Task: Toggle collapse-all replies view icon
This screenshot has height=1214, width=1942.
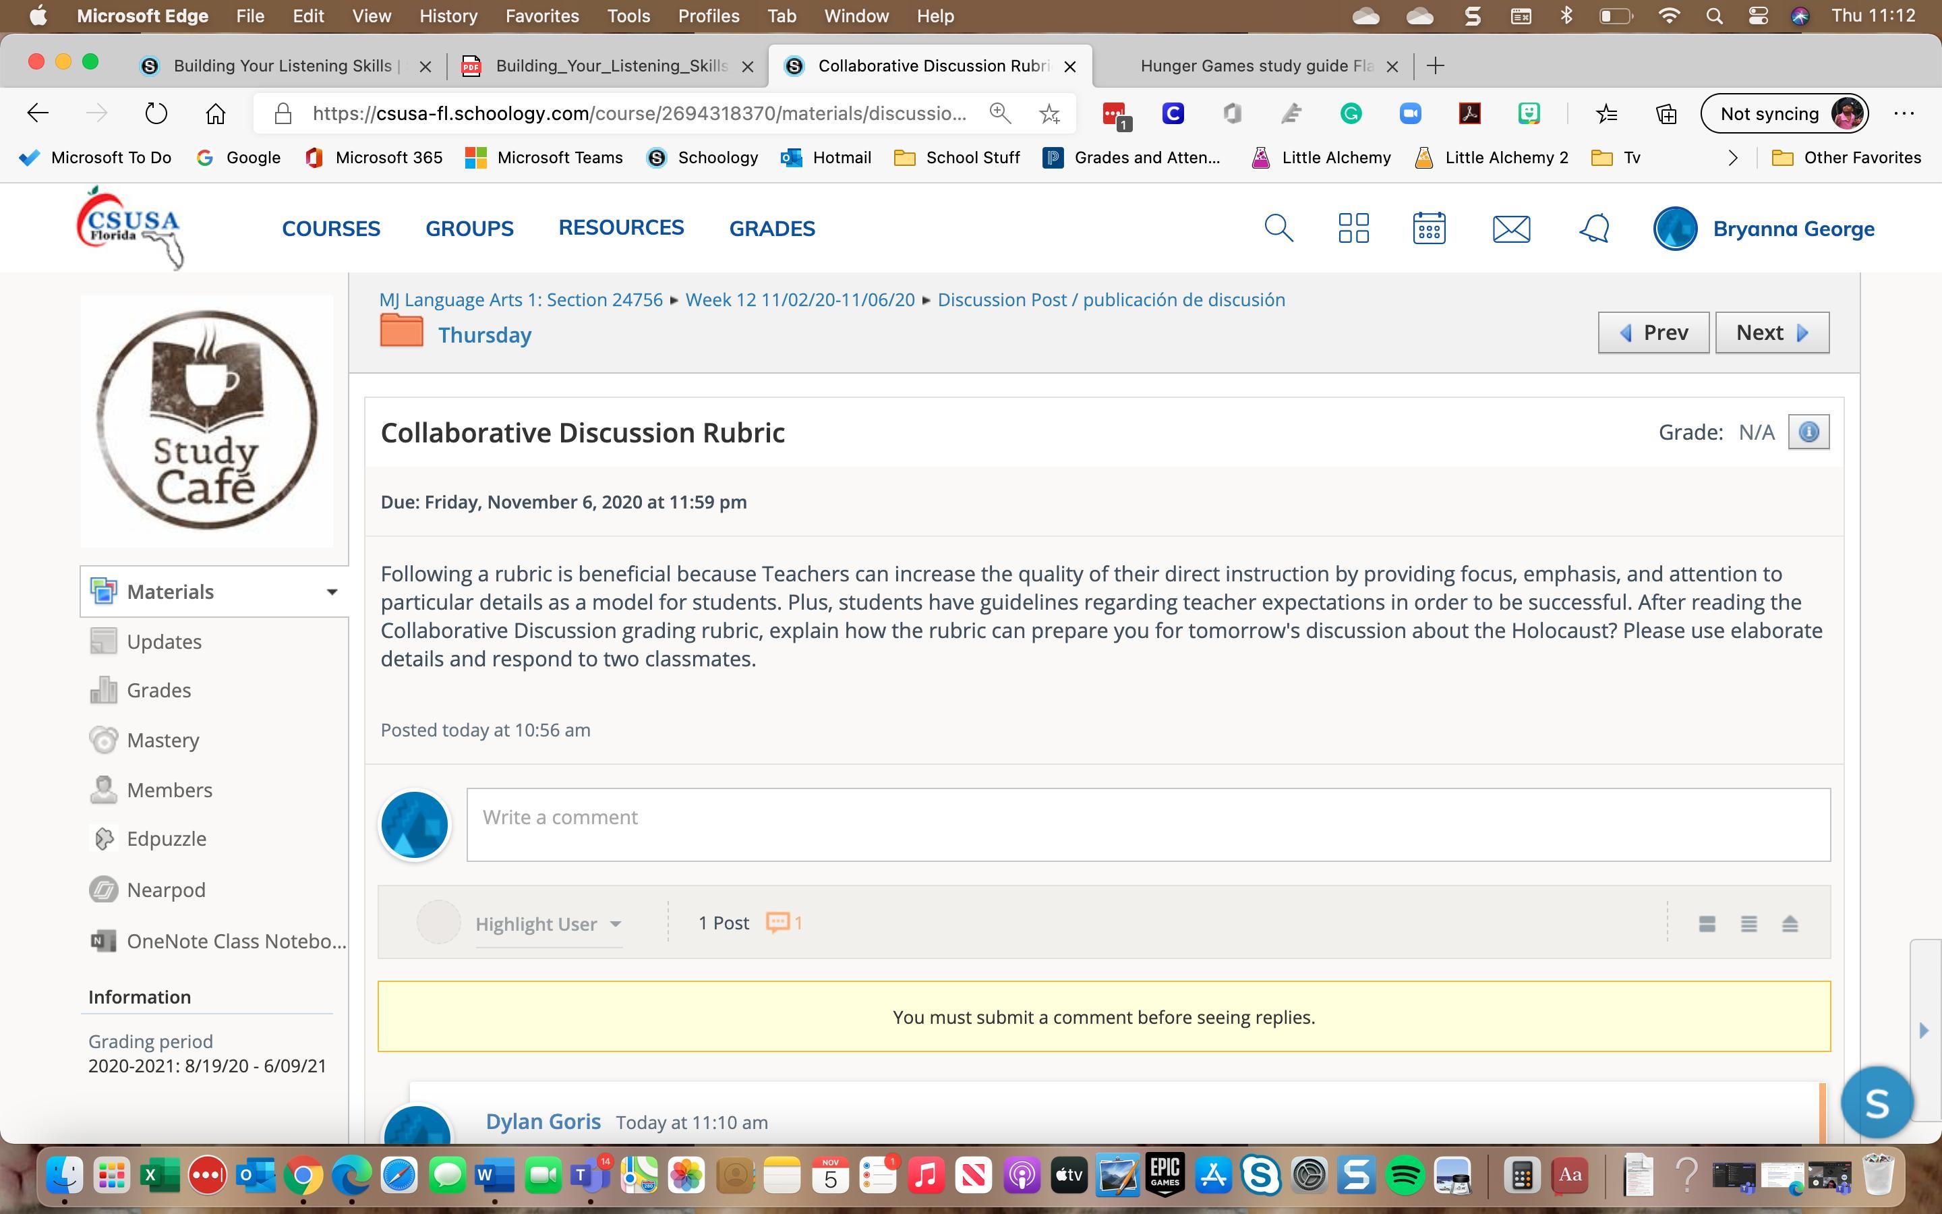Action: [x=1790, y=923]
